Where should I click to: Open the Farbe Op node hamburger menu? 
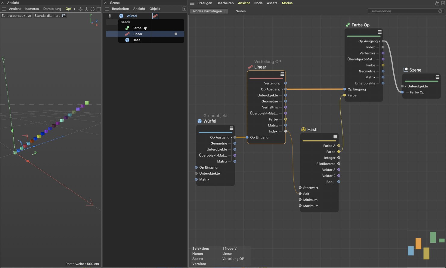[x=379, y=32]
